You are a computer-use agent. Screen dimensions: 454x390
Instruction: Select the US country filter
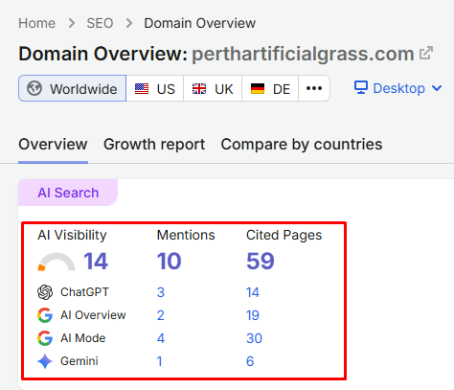coord(155,88)
